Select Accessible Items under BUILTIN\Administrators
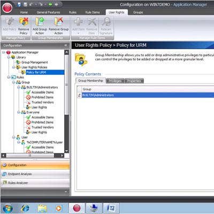Screen dimensions: 214x214 tap(42, 92)
